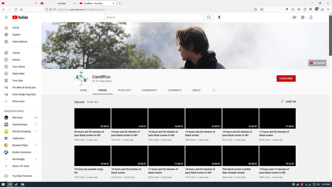Expand Show 107 more subscriptions
Image resolution: width=332 pixels, height=187 pixels.
(21, 166)
